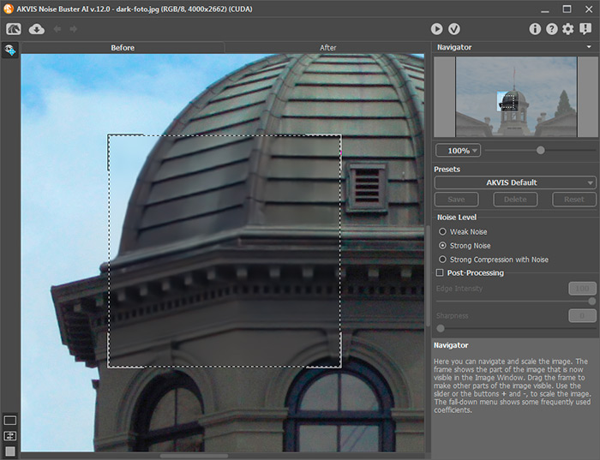
Task: Click the Navigator preview thumbnail
Action: (516, 97)
